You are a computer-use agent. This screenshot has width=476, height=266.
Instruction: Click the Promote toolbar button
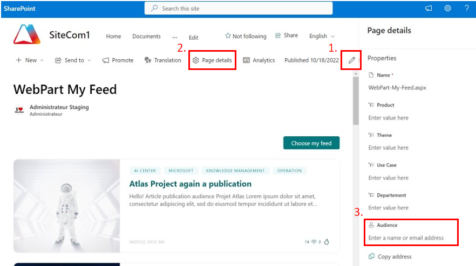coord(118,60)
